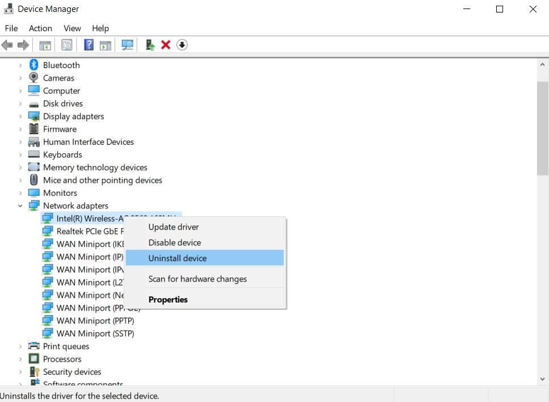
Task: Click the Properties toolbar icon
Action: pyautogui.click(x=66, y=45)
